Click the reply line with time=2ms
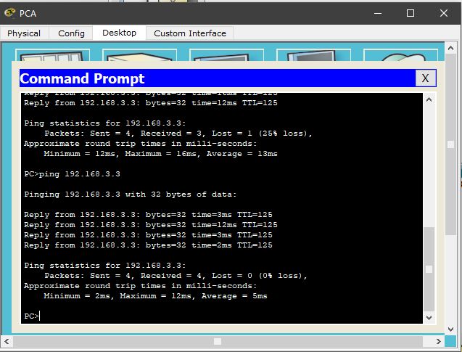 148,245
